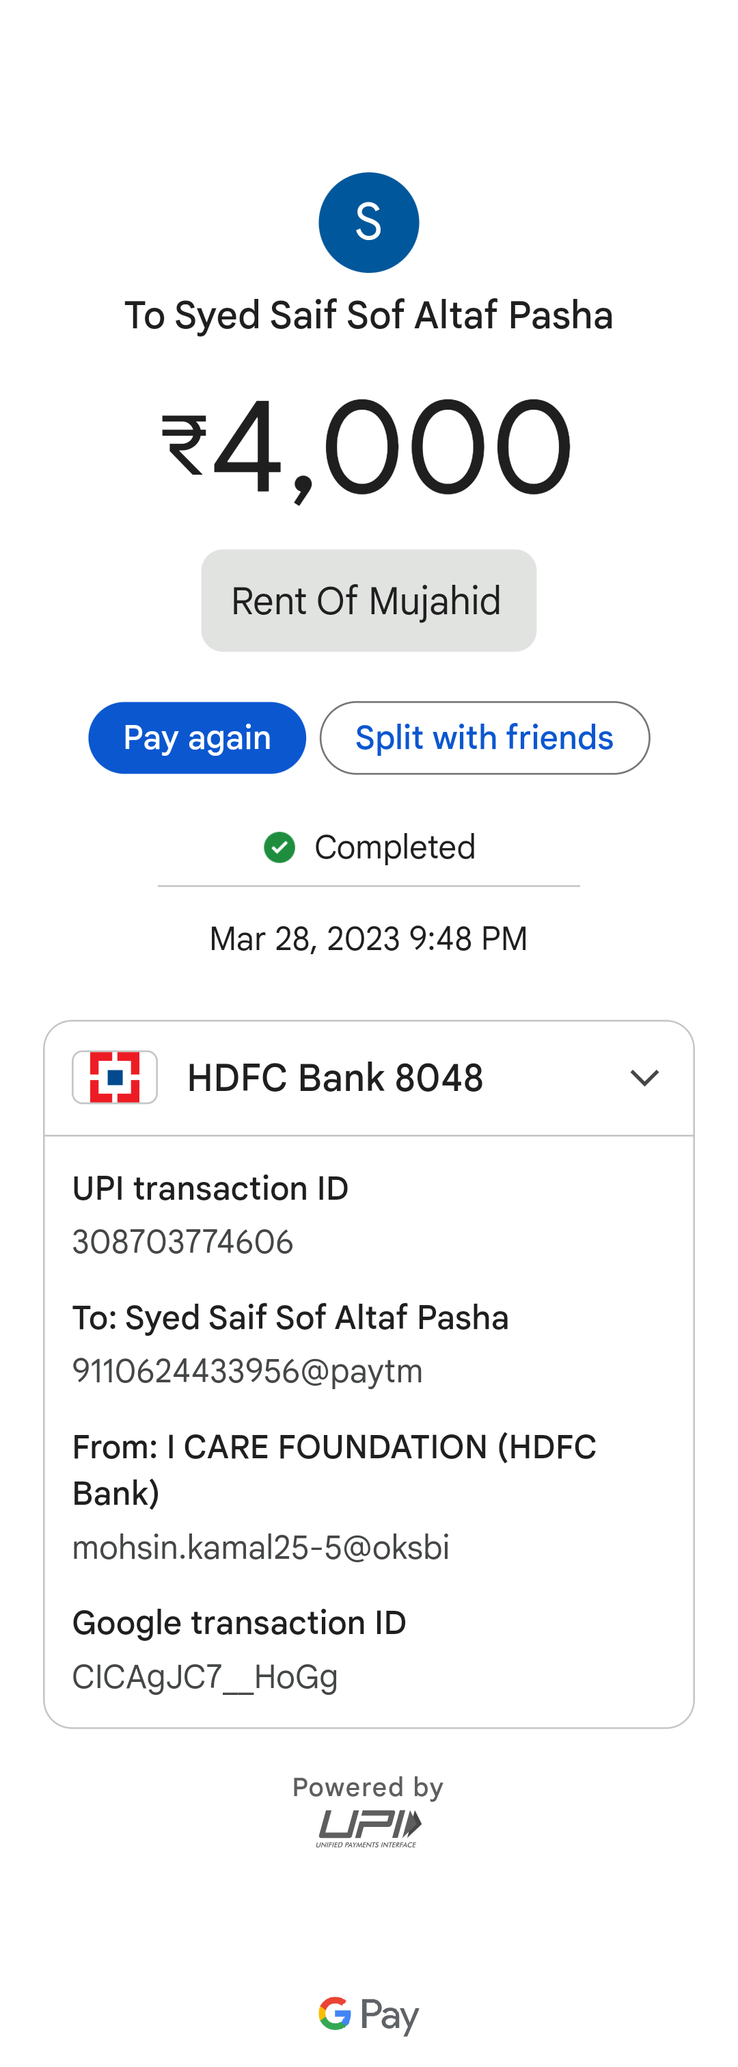738x2067 pixels.
Task: Click the green Completed checkmark icon
Action: point(279,847)
